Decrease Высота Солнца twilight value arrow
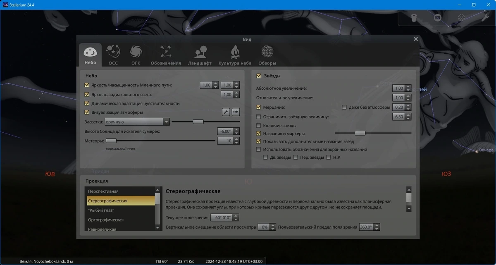 236,133
